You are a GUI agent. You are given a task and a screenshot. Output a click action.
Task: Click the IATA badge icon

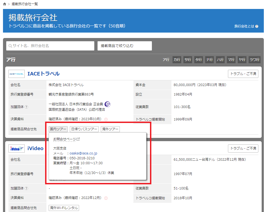[108, 104]
